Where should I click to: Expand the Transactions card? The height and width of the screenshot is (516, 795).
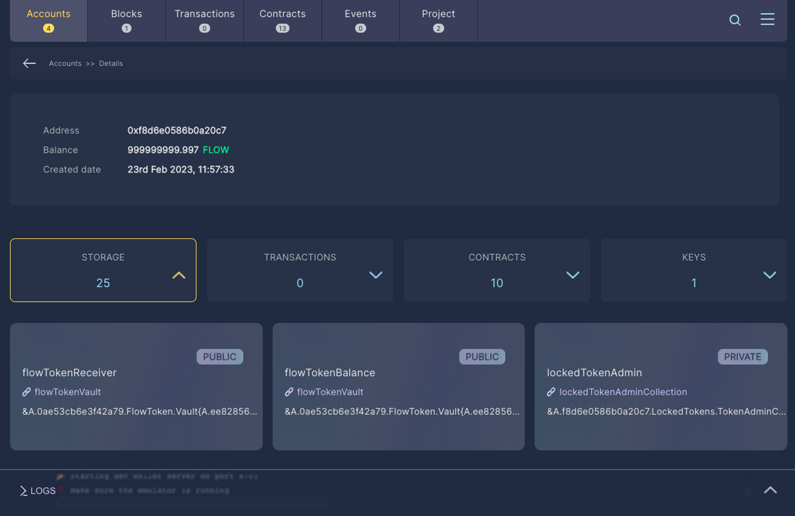(x=376, y=275)
